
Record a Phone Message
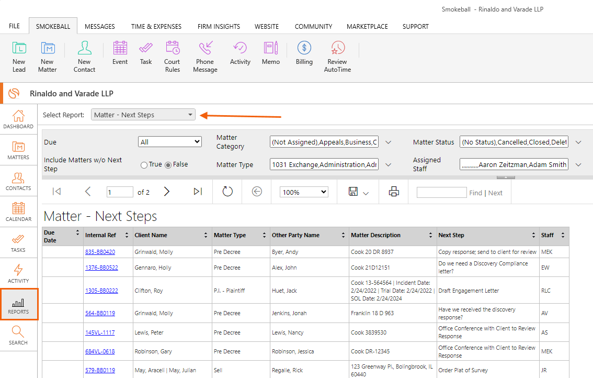(x=205, y=57)
